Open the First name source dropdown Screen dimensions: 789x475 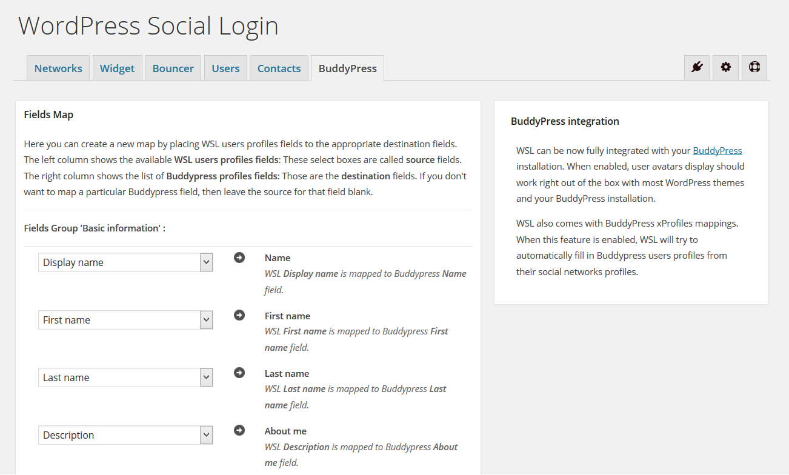point(125,320)
